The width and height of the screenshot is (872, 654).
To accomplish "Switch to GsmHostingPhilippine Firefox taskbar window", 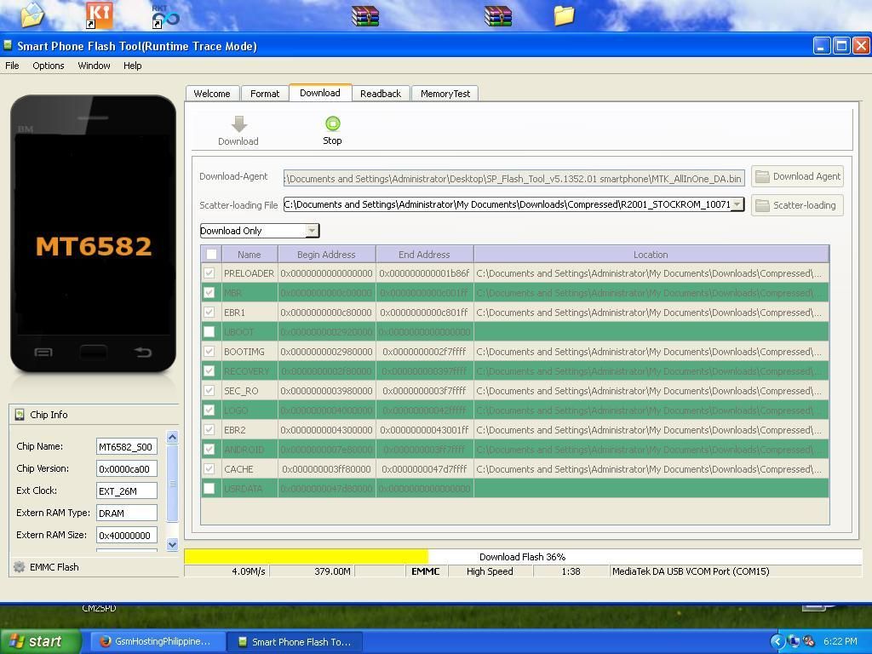I will point(157,642).
